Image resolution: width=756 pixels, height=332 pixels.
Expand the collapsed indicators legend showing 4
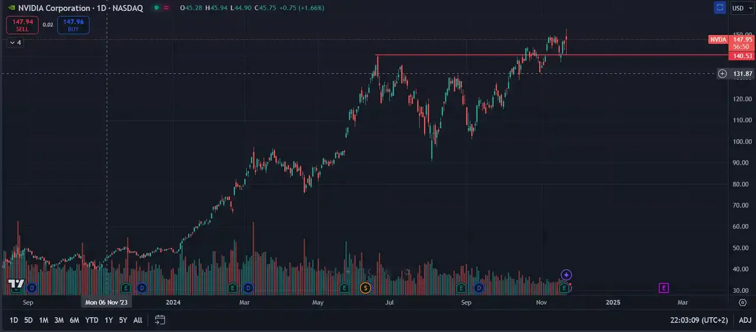[15, 43]
